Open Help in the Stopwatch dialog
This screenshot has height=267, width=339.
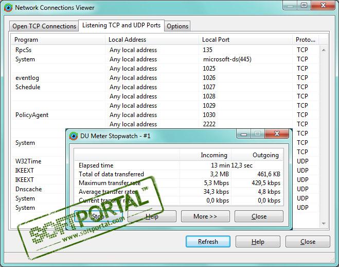coord(152,216)
